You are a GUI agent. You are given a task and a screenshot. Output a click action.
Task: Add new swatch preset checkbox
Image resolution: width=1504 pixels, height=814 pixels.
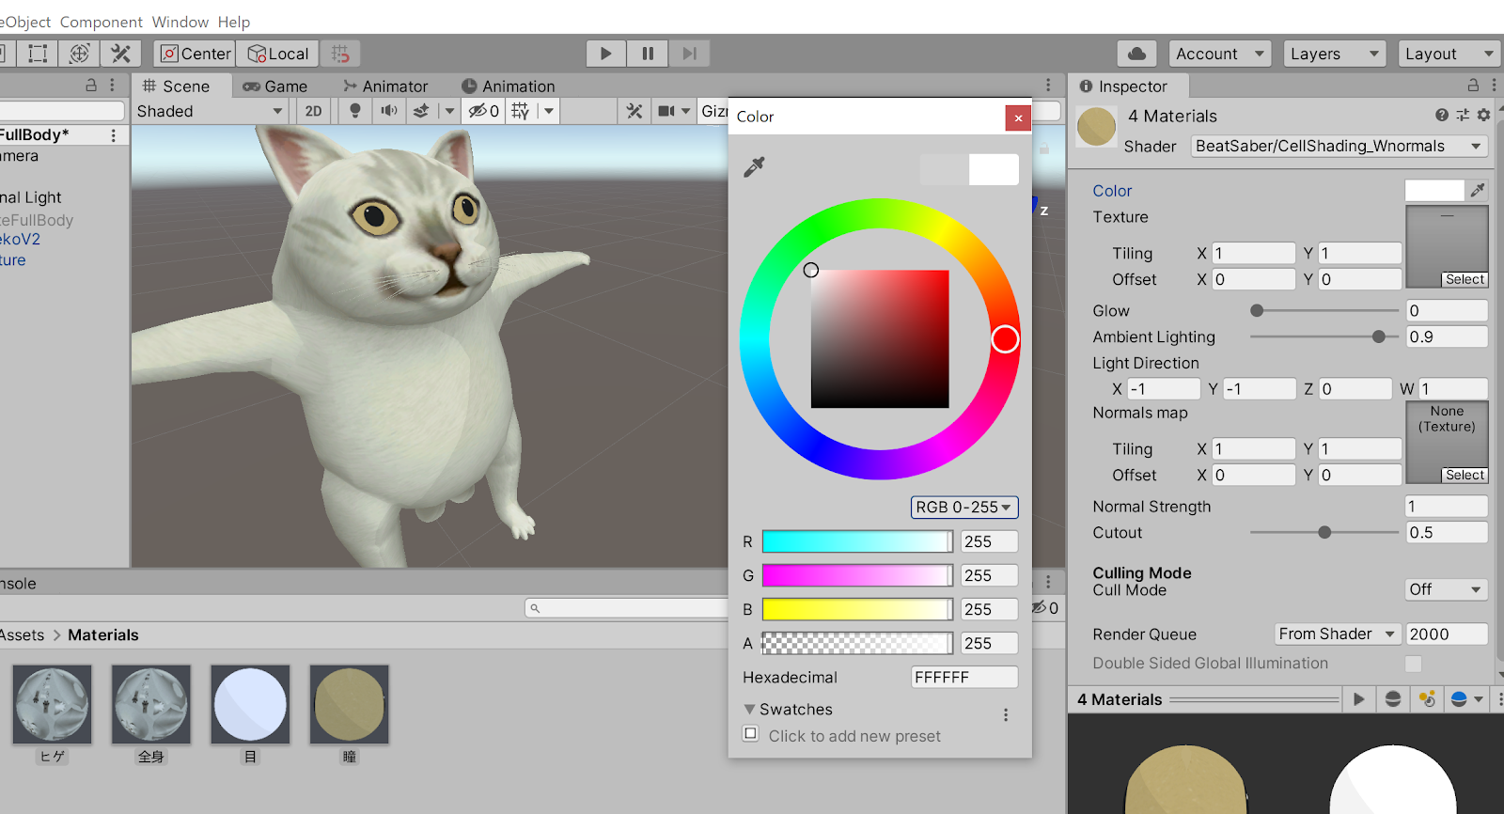750,734
